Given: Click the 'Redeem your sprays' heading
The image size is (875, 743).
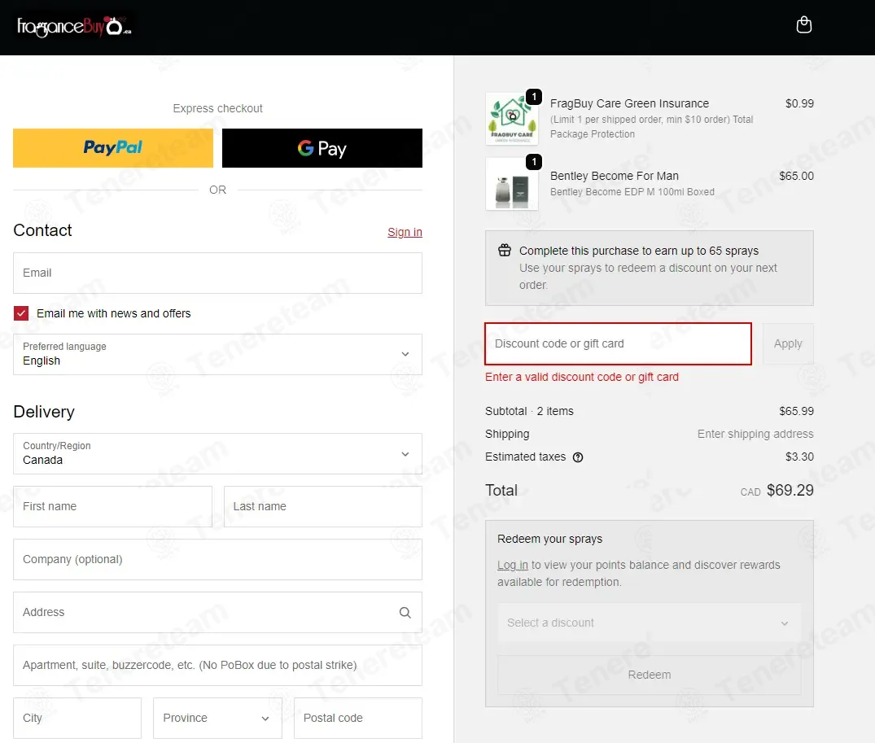Looking at the screenshot, I should click(549, 539).
